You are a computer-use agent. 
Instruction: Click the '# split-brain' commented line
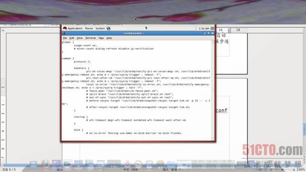[x=129, y=94]
